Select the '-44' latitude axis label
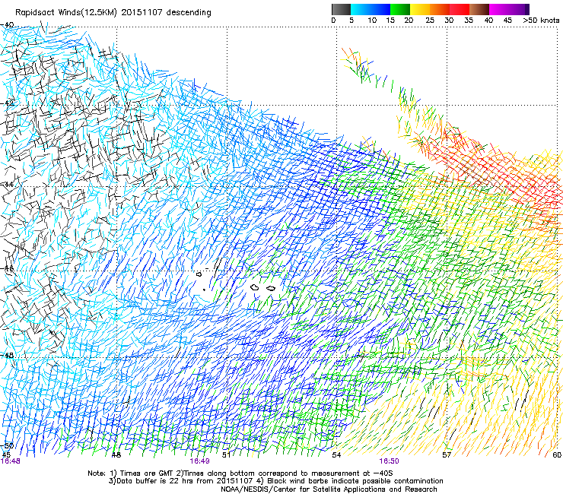The height and width of the screenshot is (494, 563). pos(7,185)
